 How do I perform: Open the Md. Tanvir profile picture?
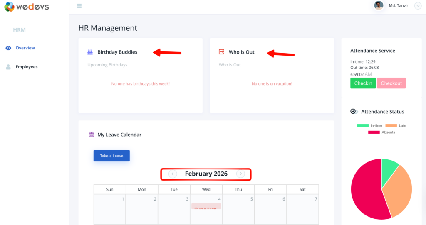(379, 5)
